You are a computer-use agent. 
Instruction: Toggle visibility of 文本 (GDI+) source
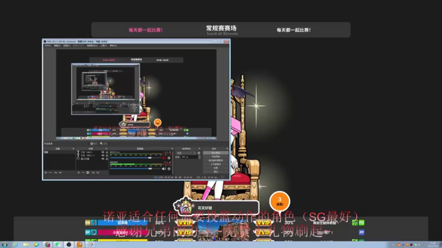point(103,152)
